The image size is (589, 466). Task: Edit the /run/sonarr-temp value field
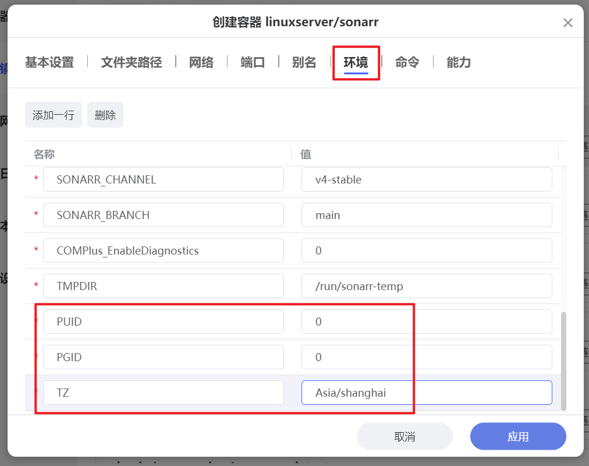pos(427,286)
